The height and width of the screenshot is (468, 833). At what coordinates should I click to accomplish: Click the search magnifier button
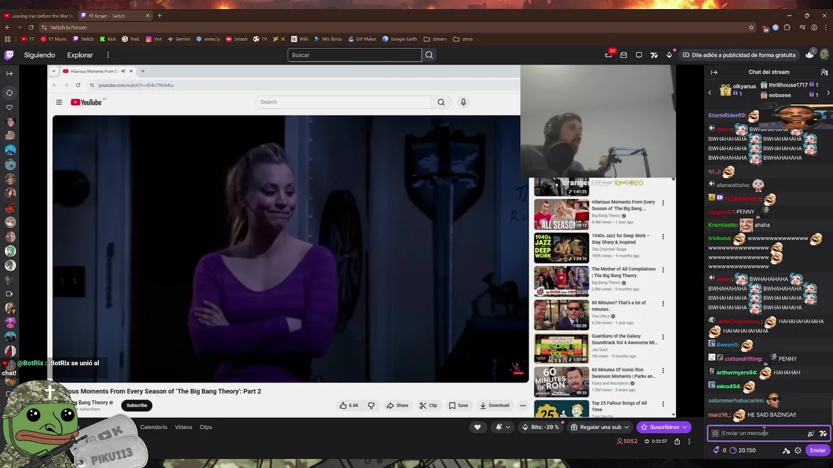pyautogui.click(x=429, y=55)
